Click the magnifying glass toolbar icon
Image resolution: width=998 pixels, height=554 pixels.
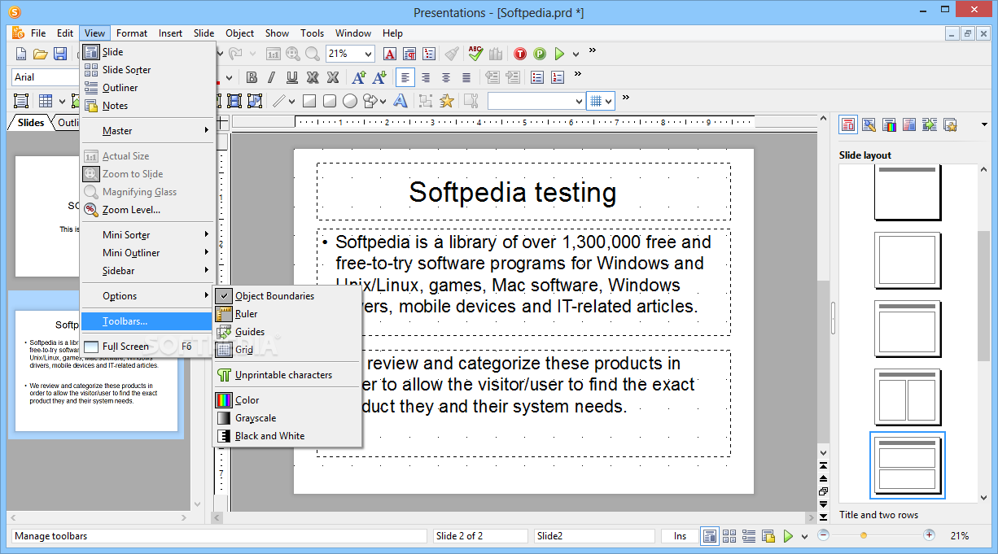(313, 54)
